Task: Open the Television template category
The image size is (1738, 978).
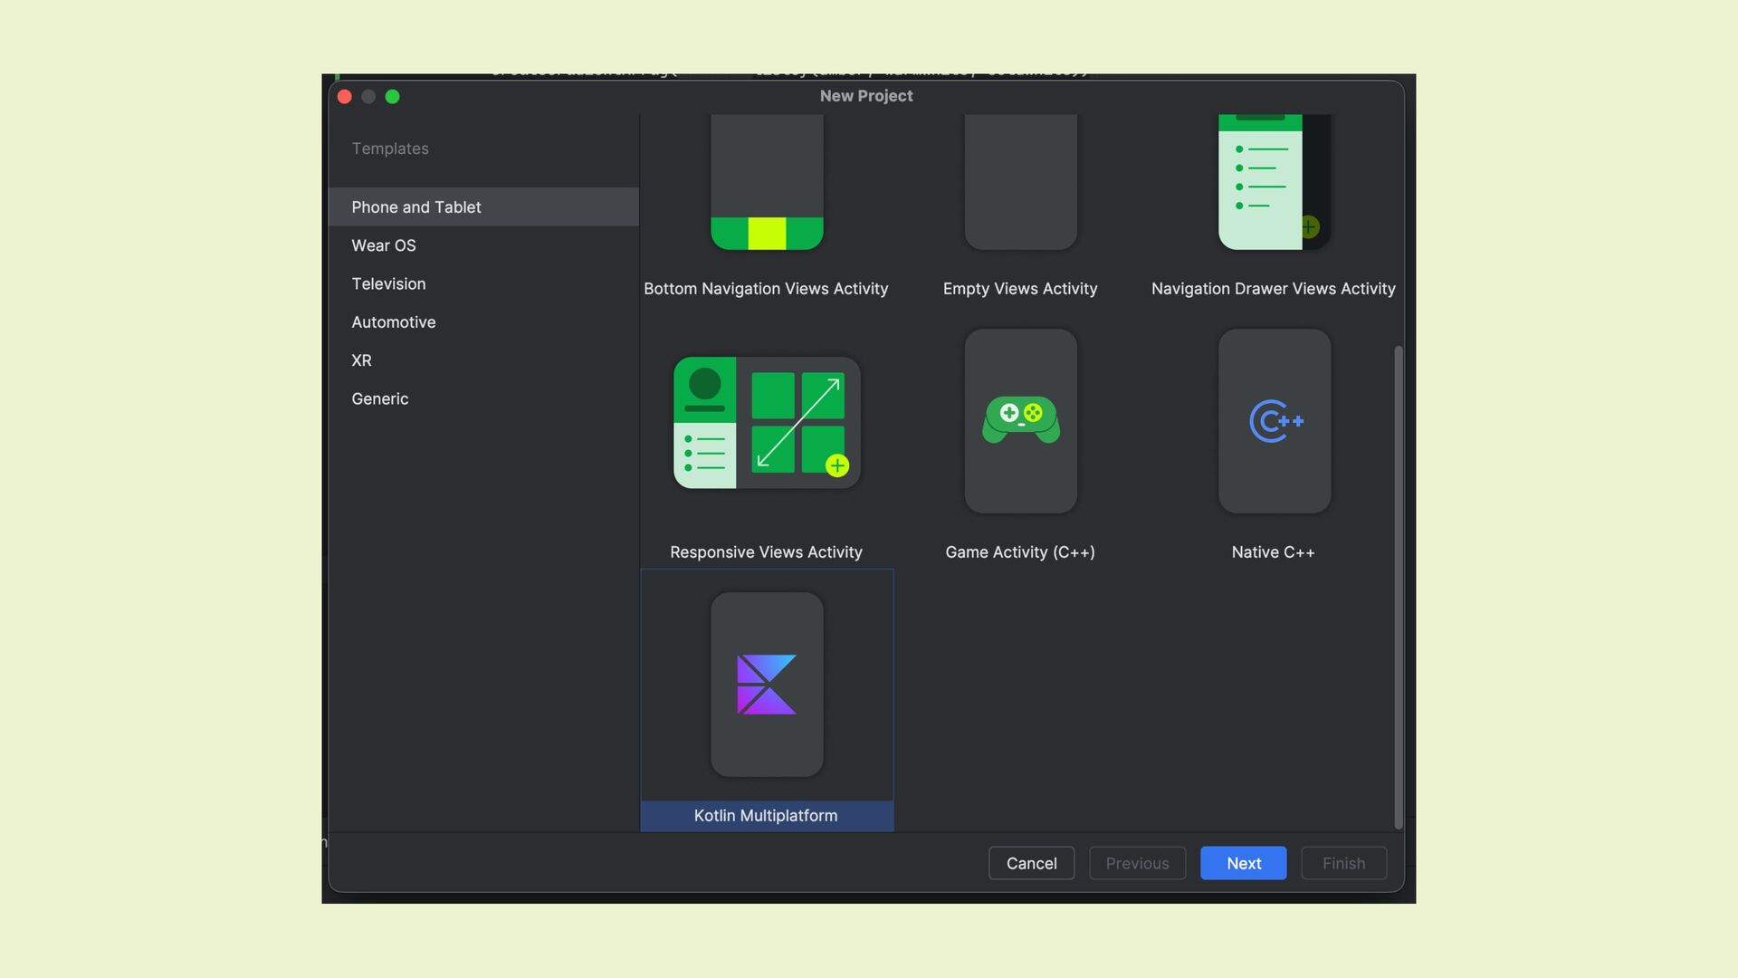Action: click(x=388, y=284)
